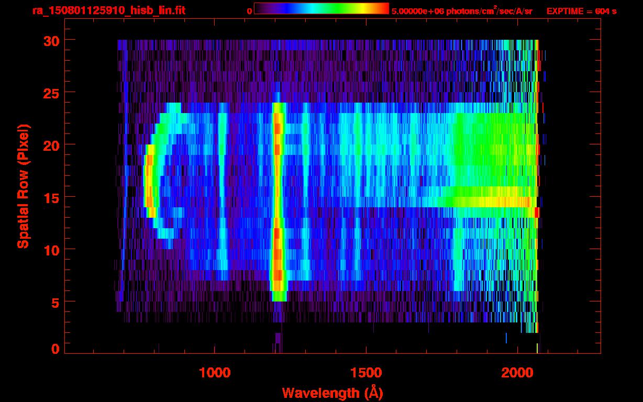643x402 pixels.
Task: Click the x-axis tick label 2000
Action: pos(518,373)
